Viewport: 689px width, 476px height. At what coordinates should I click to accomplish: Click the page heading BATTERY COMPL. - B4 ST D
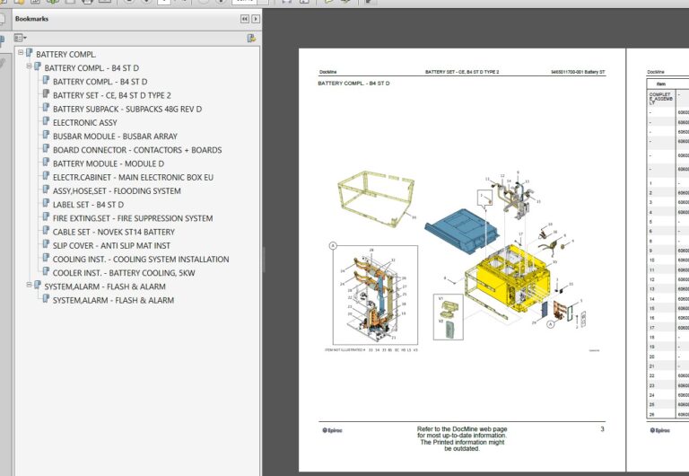[353, 84]
